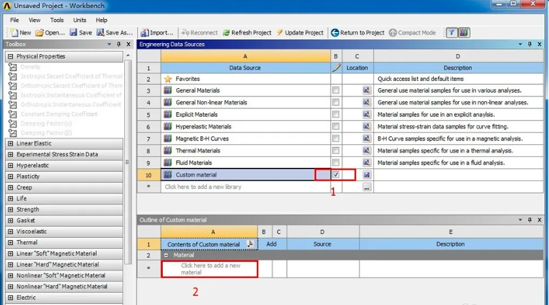The width and height of the screenshot is (549, 305).
Task: Expand the Viscoelastic group
Action: click(x=10, y=232)
